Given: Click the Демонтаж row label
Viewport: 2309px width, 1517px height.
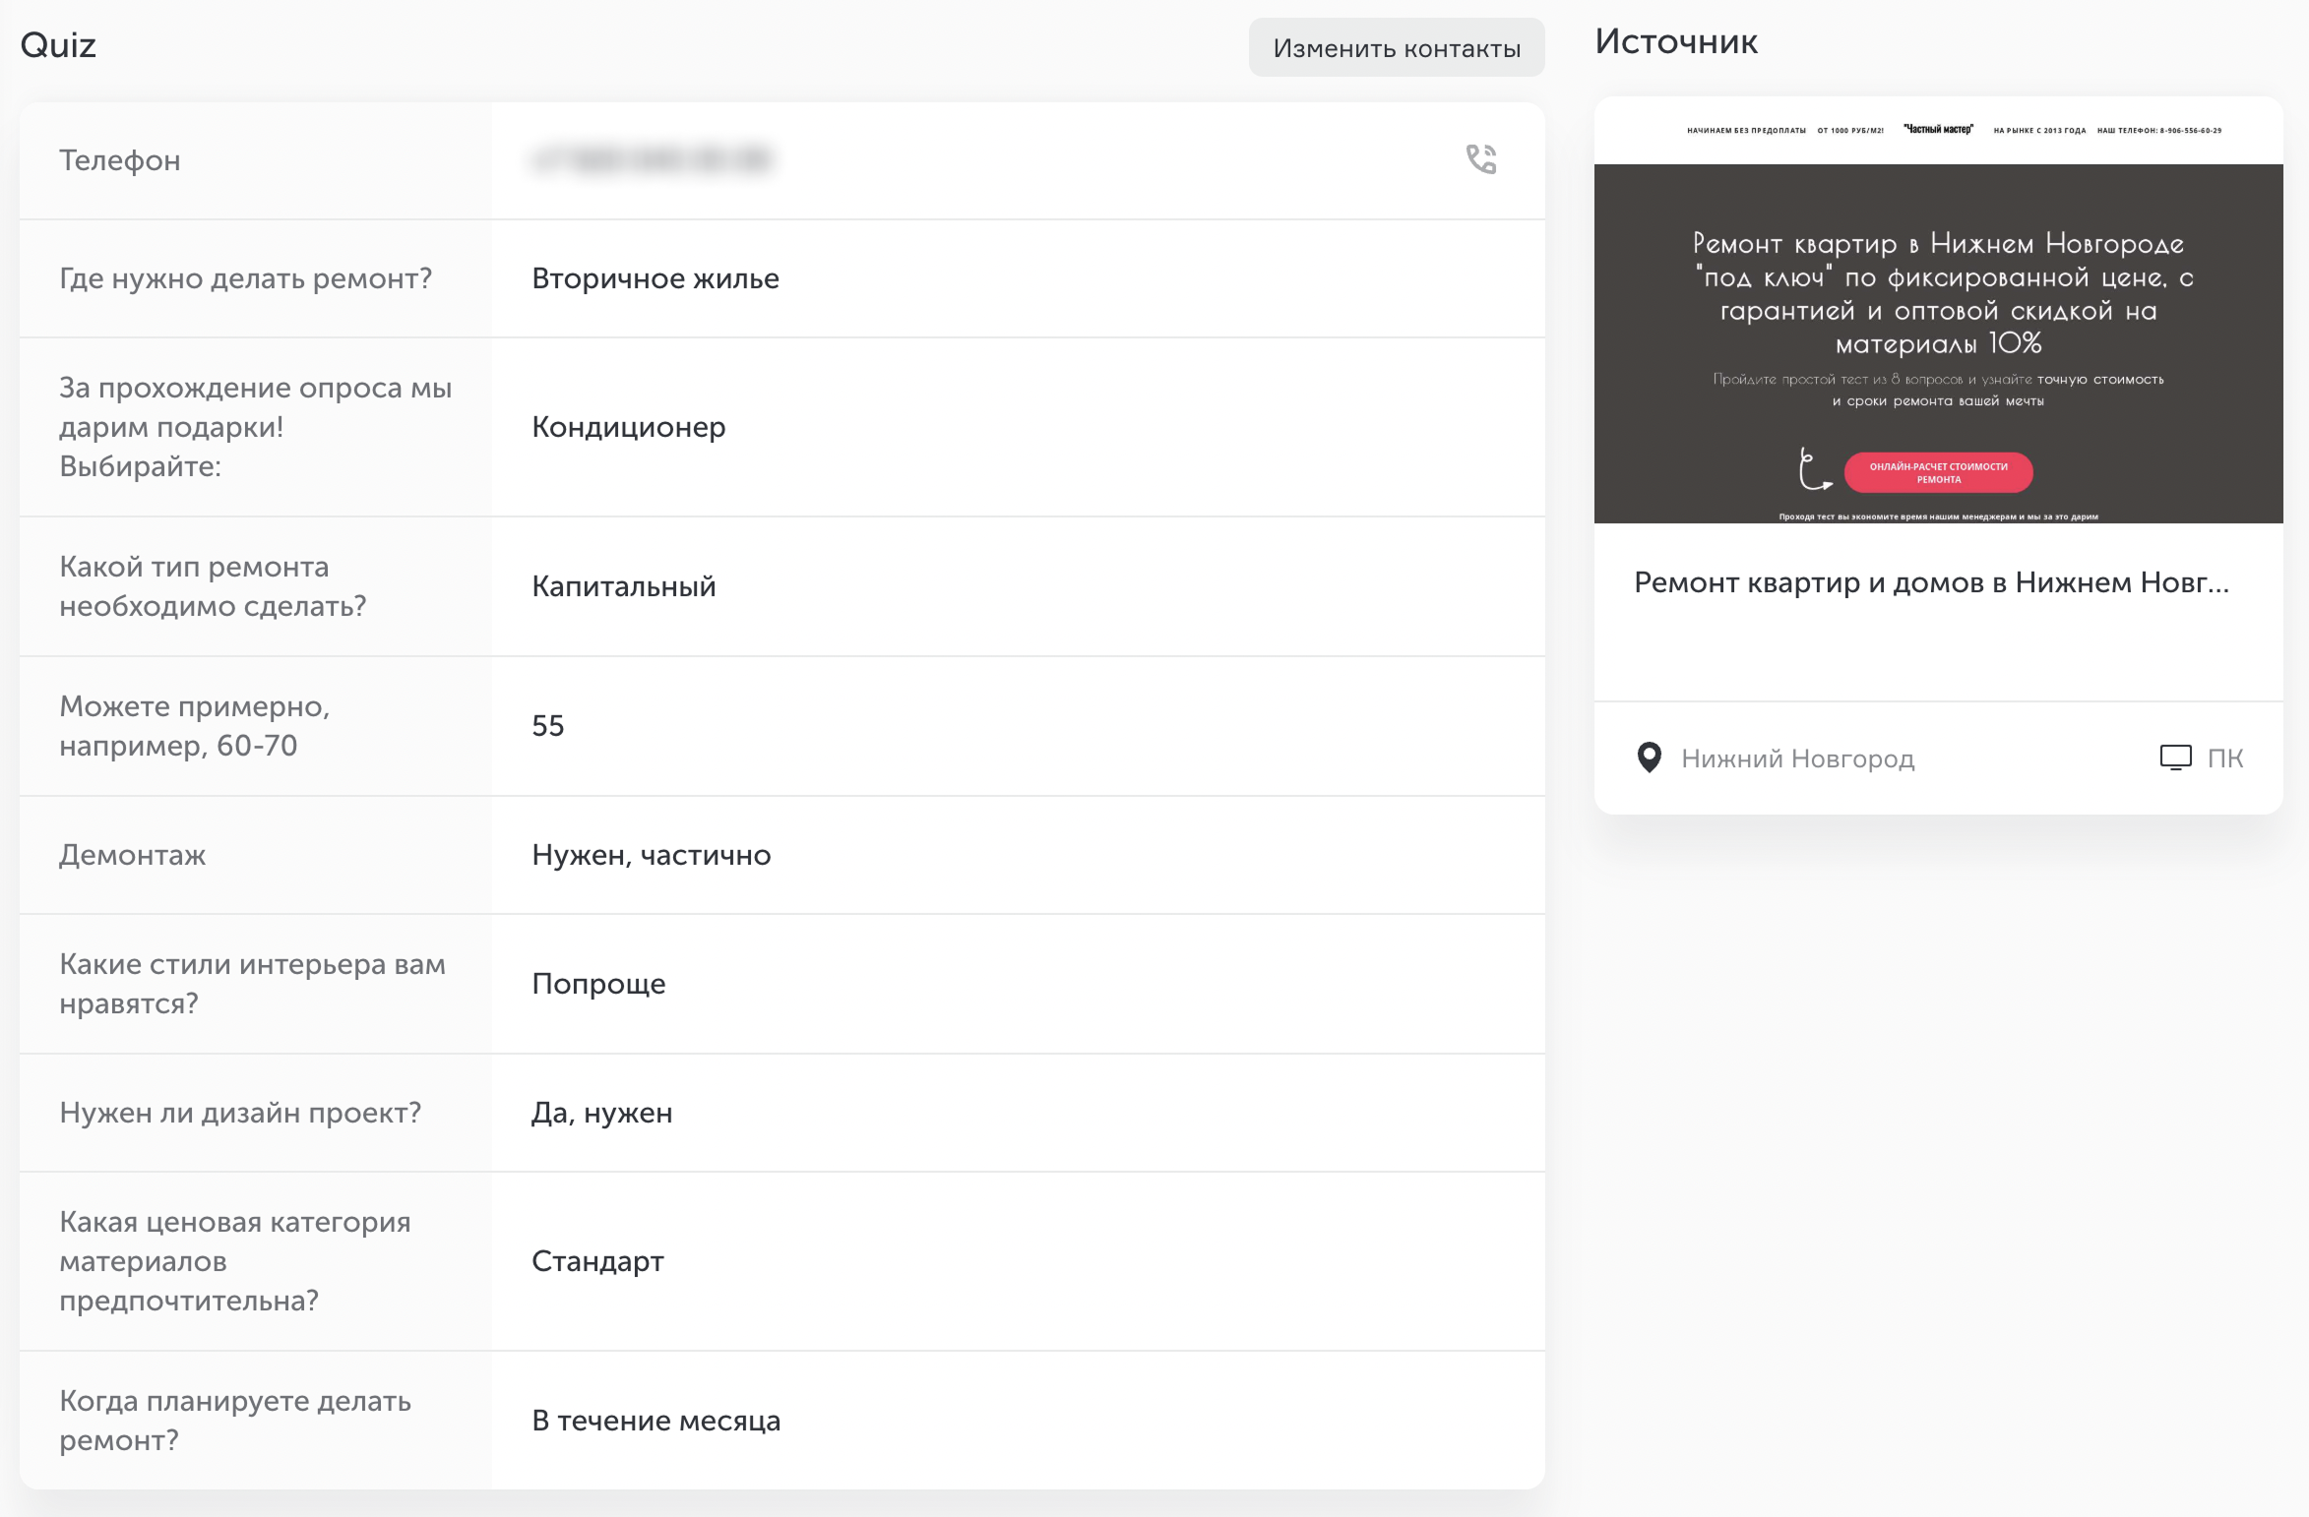Looking at the screenshot, I should point(133,855).
